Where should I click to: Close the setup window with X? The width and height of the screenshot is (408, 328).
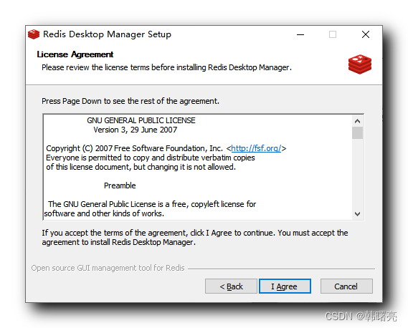click(366, 34)
